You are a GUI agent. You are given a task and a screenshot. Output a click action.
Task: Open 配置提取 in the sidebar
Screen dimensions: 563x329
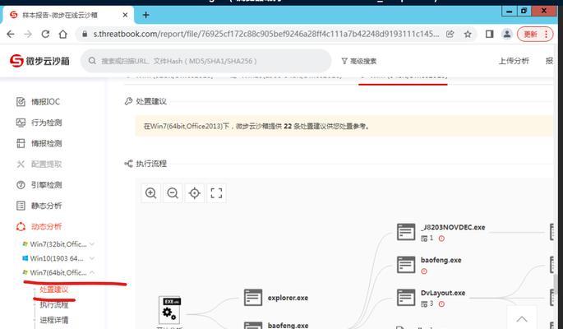coord(39,164)
